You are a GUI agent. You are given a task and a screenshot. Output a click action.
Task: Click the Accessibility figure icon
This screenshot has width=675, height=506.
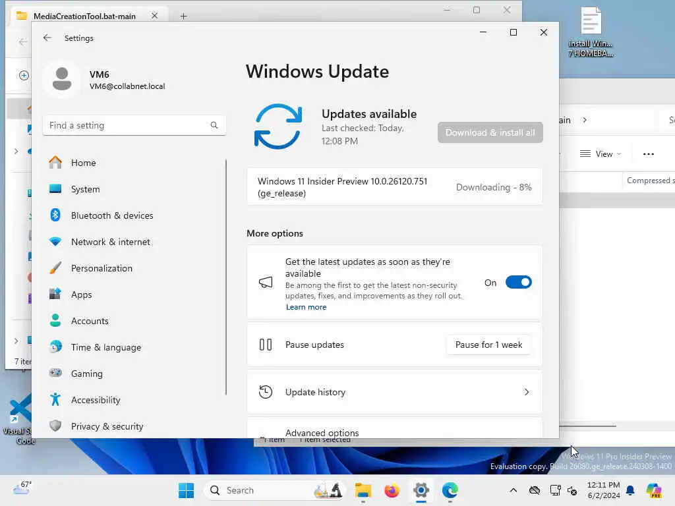[x=55, y=400]
